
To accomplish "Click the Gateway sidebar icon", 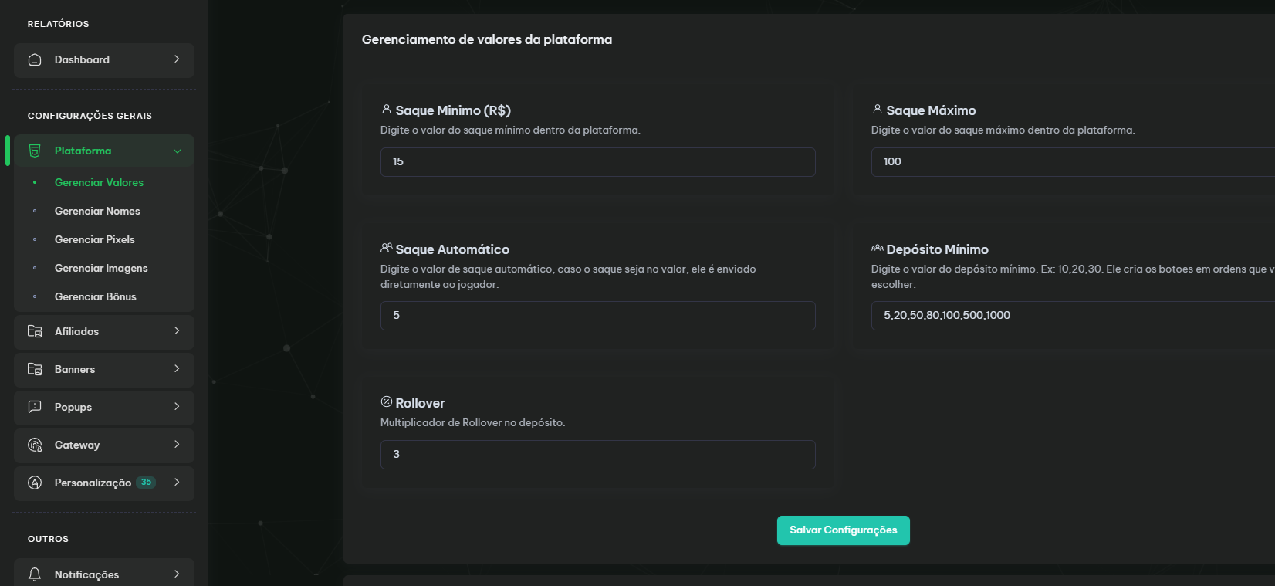I will coord(34,445).
